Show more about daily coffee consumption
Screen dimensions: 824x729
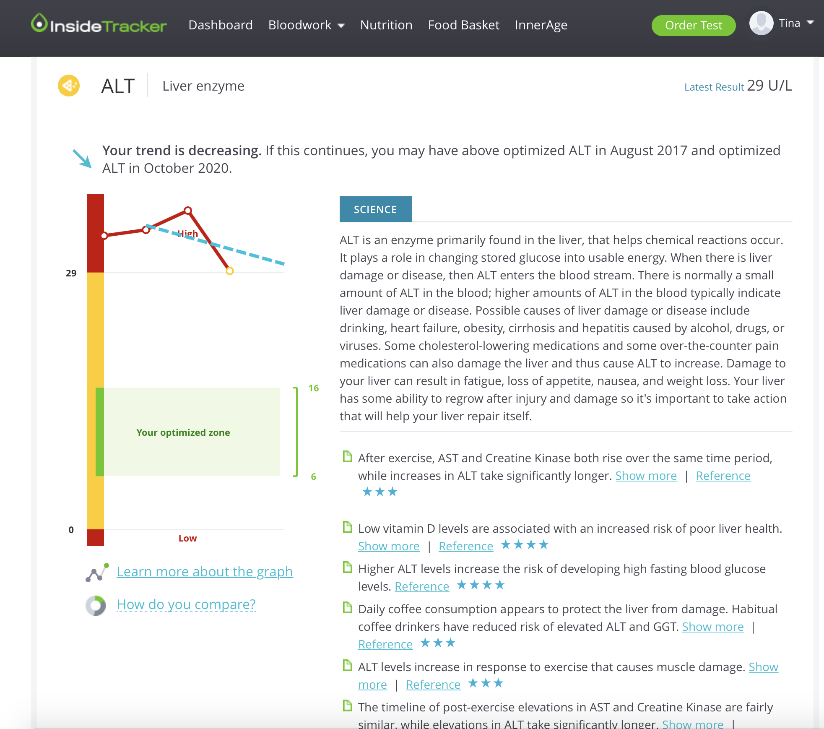(713, 627)
